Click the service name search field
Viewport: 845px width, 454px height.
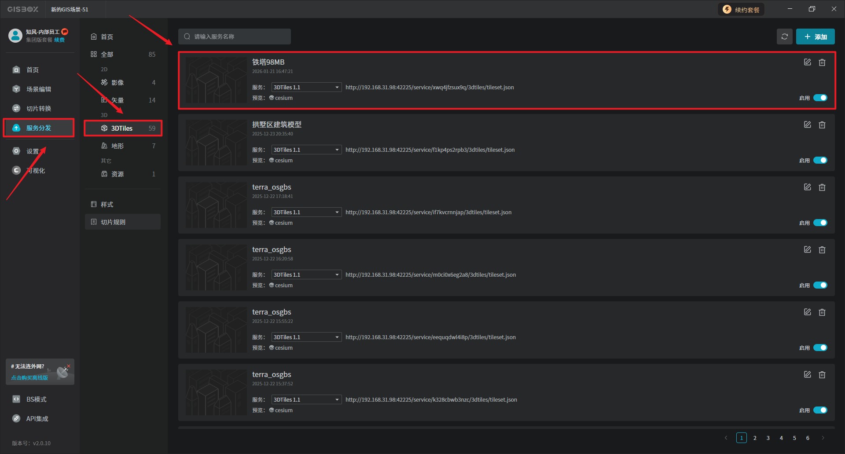tap(235, 37)
